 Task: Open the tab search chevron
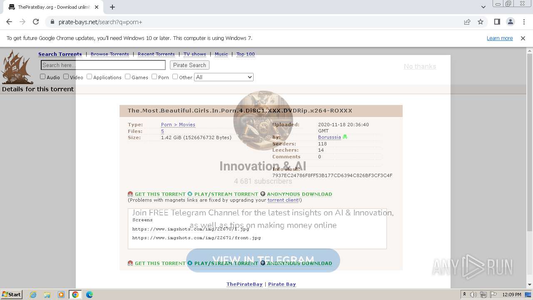point(483,7)
